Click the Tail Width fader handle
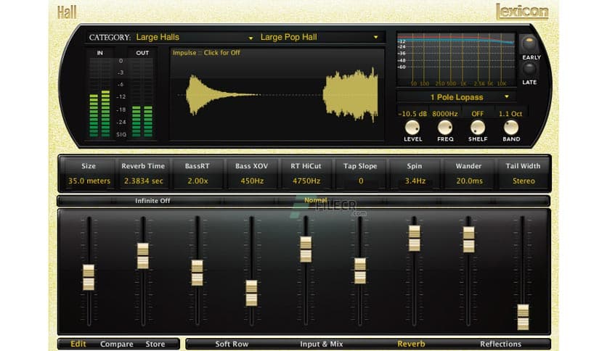Viewport: 607px width, 351px height. click(x=523, y=318)
